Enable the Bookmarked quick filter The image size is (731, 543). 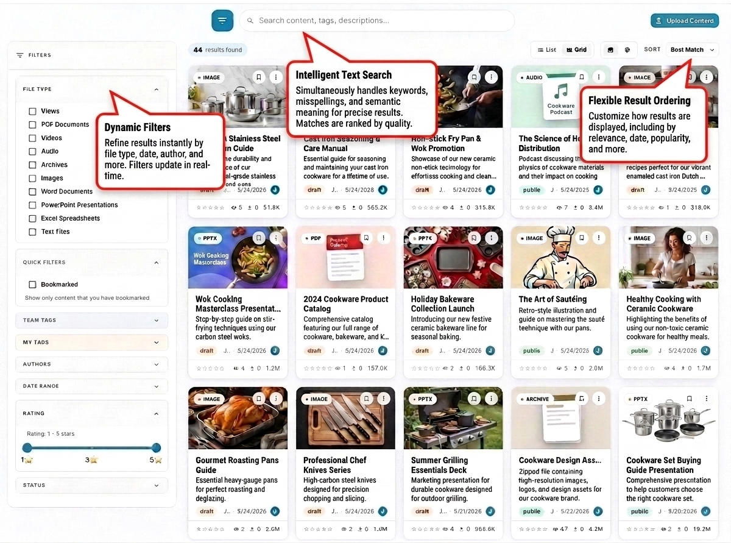33,285
